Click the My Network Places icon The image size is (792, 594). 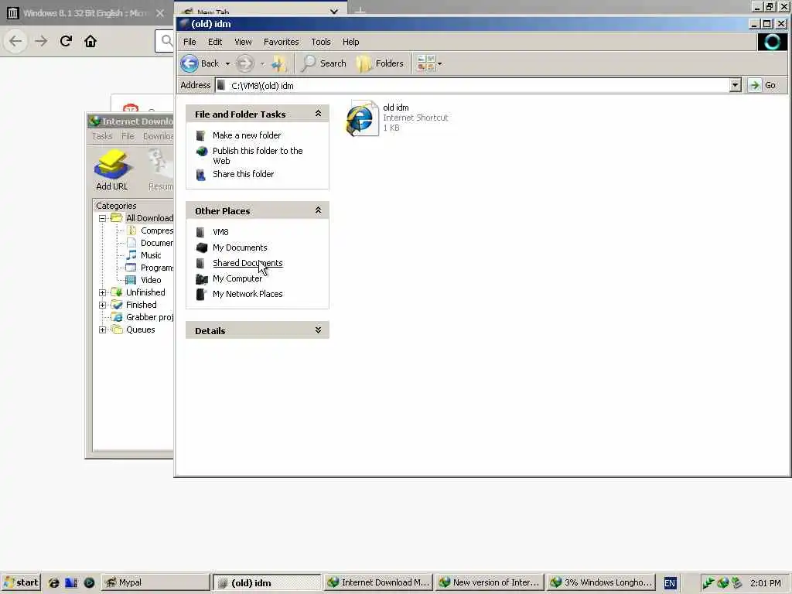pyautogui.click(x=201, y=294)
